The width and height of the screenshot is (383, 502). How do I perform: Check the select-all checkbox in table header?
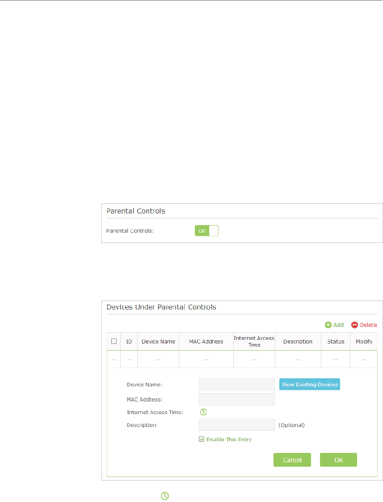(x=114, y=341)
